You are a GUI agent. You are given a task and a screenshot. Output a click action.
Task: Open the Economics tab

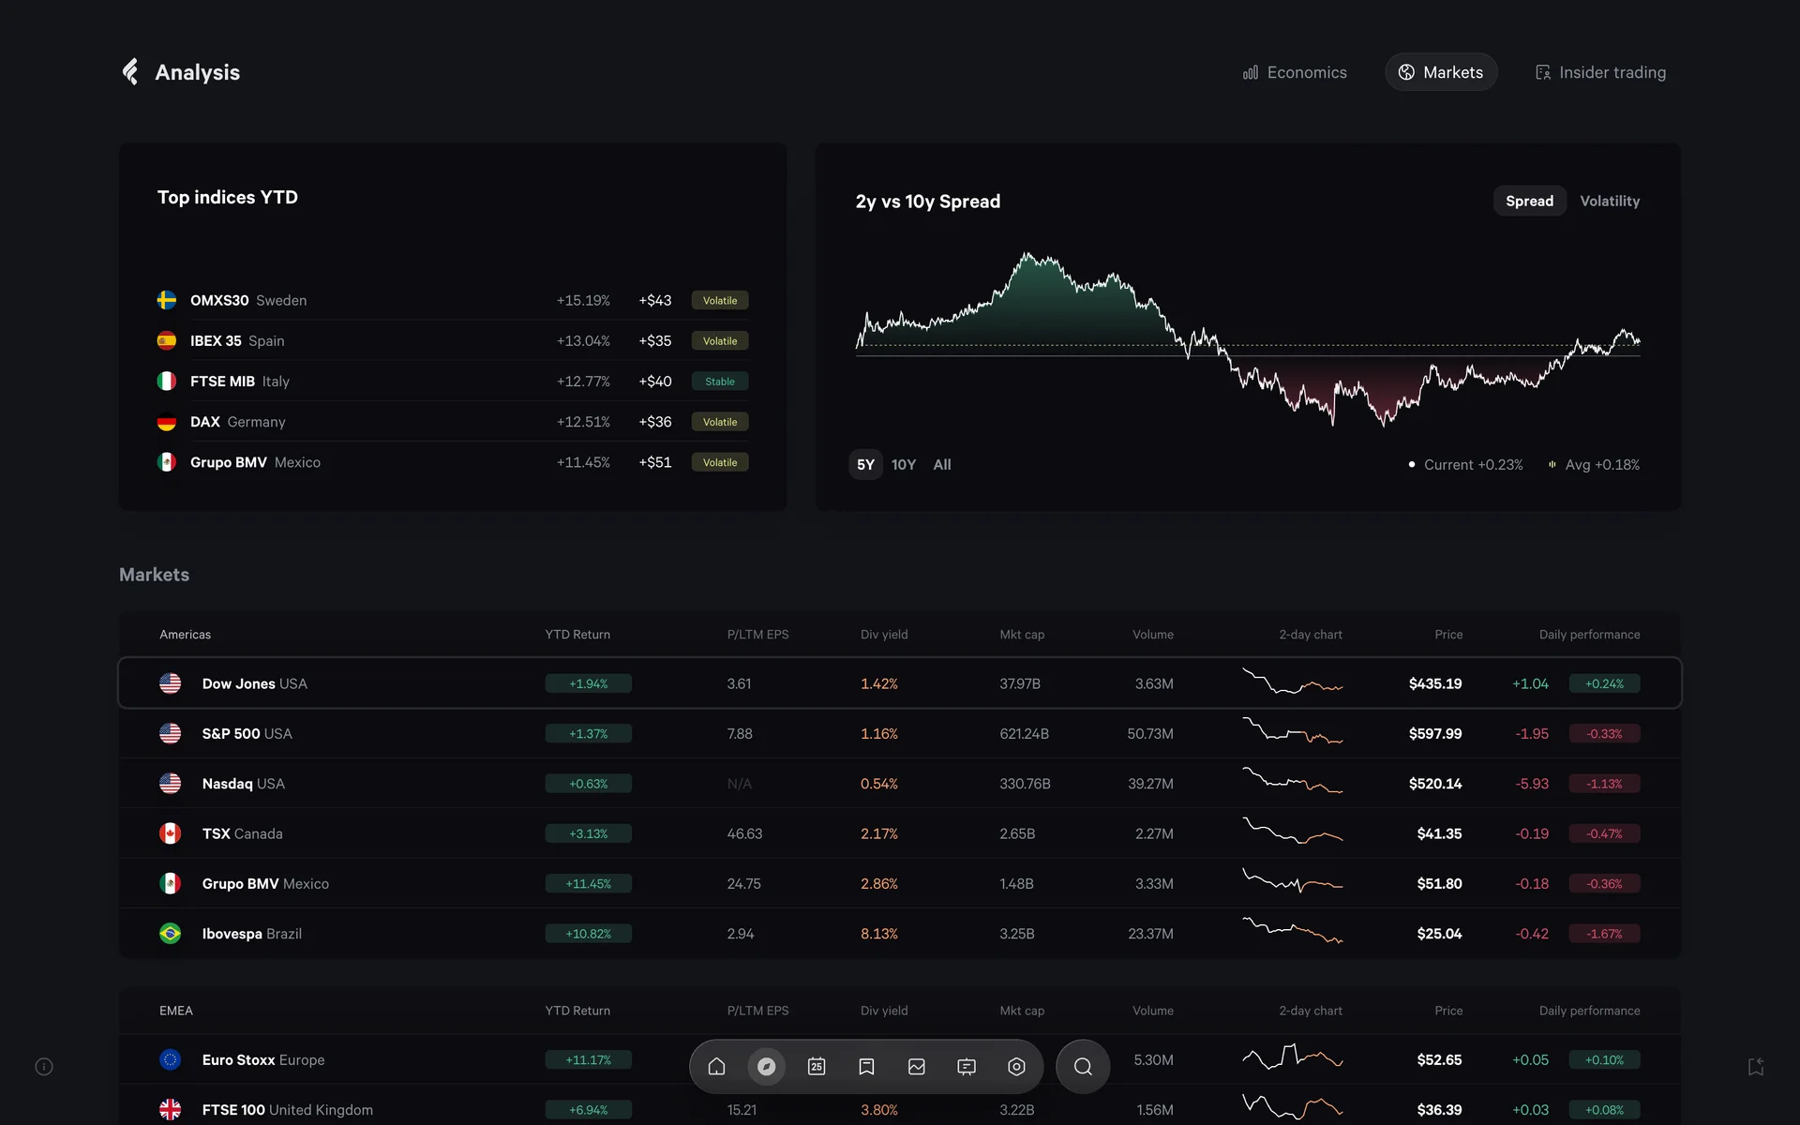1295,73
